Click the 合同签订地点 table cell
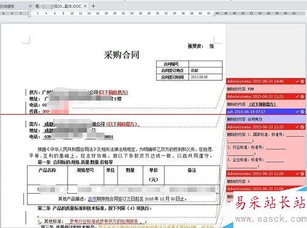Viewport: 307px width, 228px height. point(173,70)
